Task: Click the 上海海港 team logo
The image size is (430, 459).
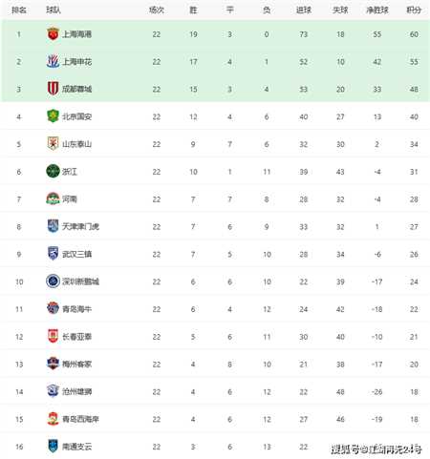Action: pyautogui.click(x=53, y=34)
